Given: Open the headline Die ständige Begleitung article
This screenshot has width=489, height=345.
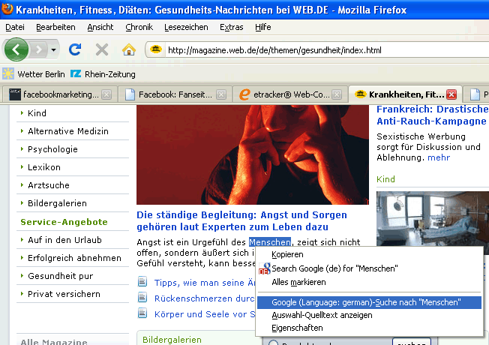Looking at the screenshot, I should pyautogui.click(x=241, y=220).
